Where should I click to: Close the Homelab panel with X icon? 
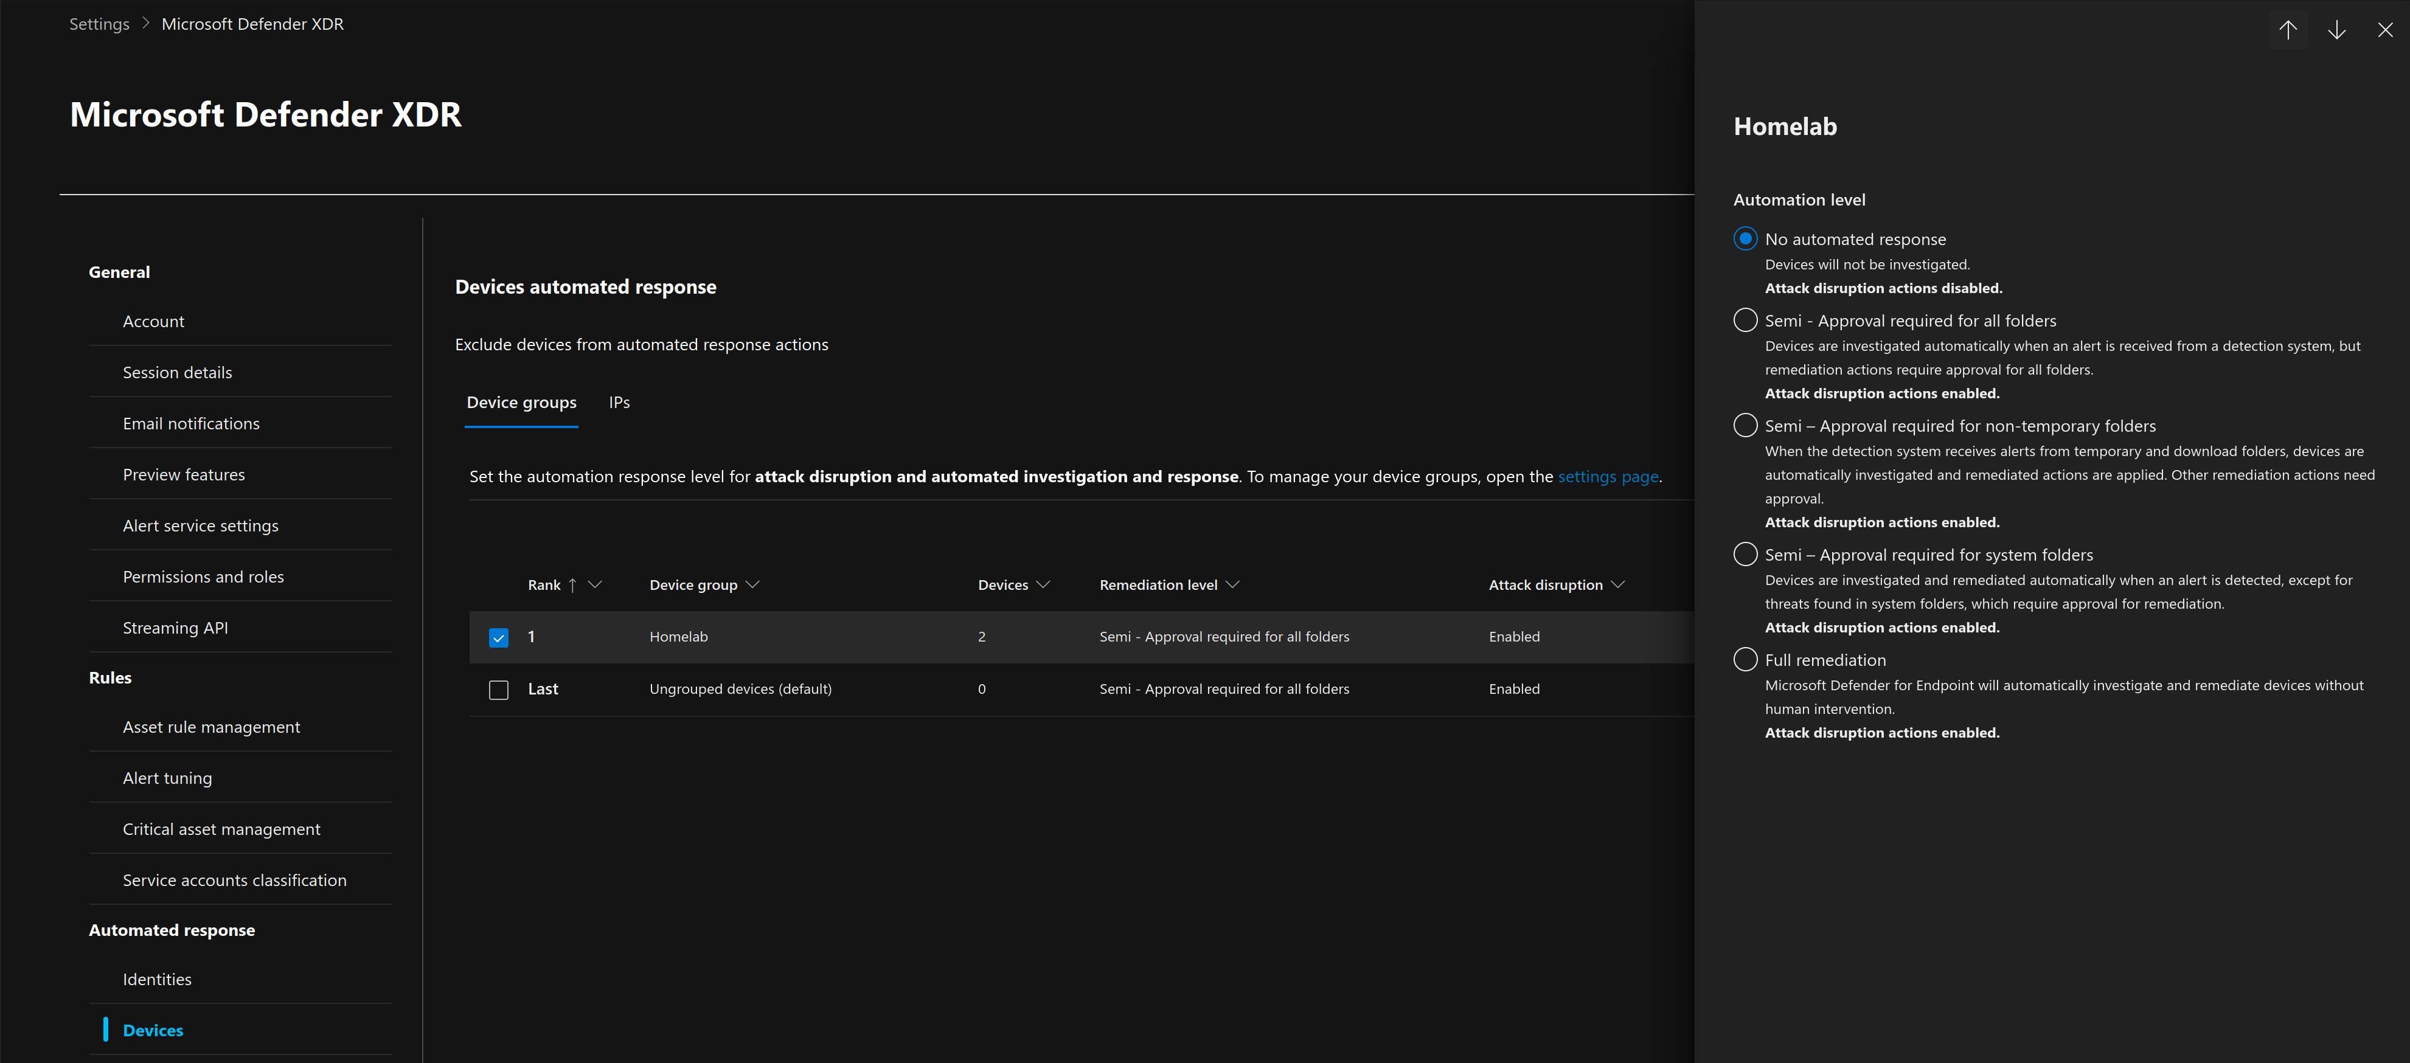pos(2384,30)
